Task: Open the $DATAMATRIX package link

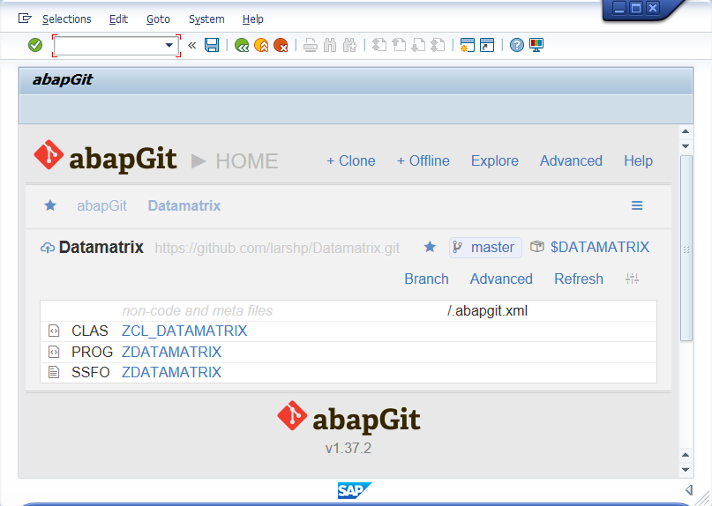Action: (600, 247)
